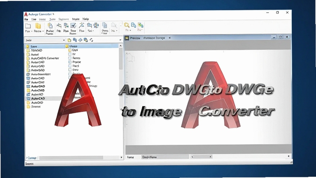Click left arrow of preview bottom scrollbar
This screenshot has height=178, width=316.
point(192,157)
